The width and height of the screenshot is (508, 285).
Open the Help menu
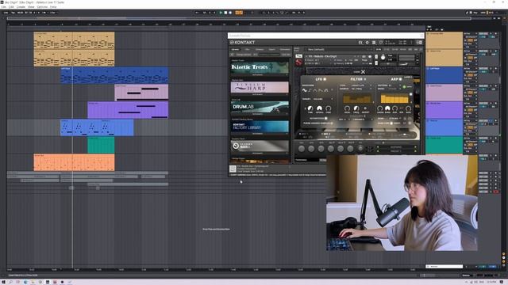tap(53, 7)
